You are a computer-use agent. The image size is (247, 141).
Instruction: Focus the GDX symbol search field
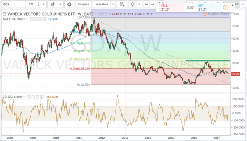pos(14,4)
